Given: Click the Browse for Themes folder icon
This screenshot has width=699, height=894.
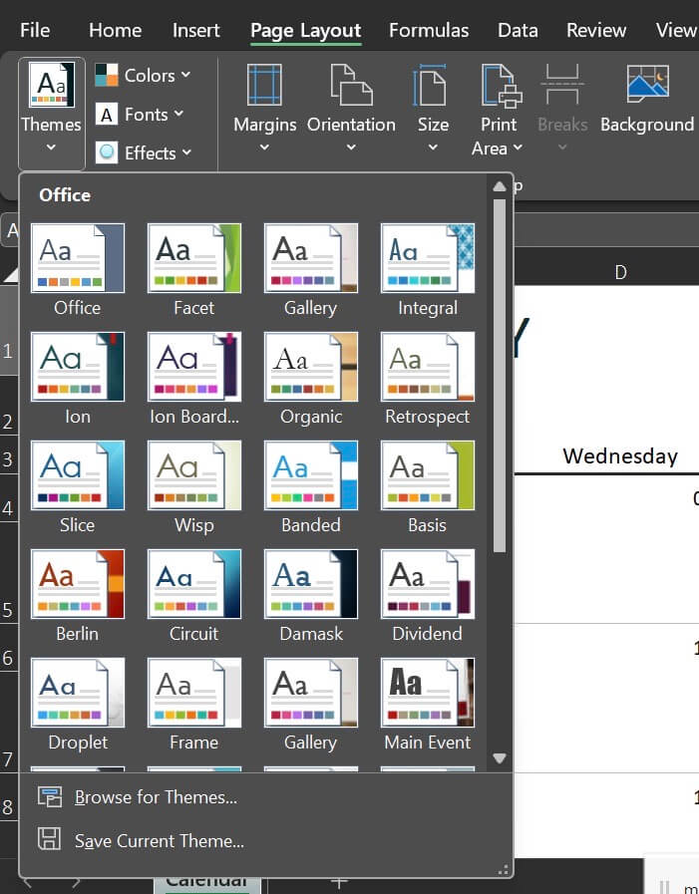Looking at the screenshot, I should (50, 796).
